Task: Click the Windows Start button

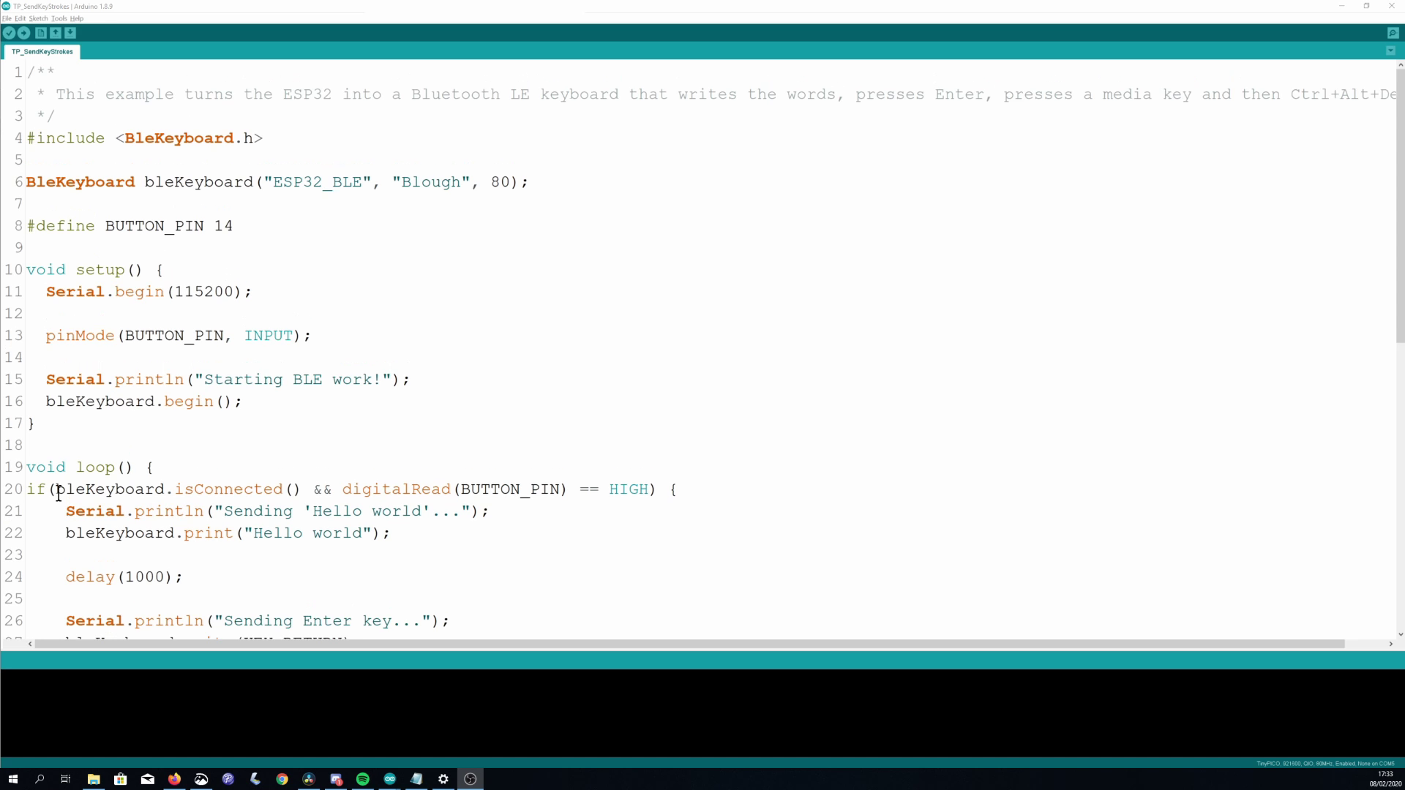Action: pyautogui.click(x=12, y=779)
